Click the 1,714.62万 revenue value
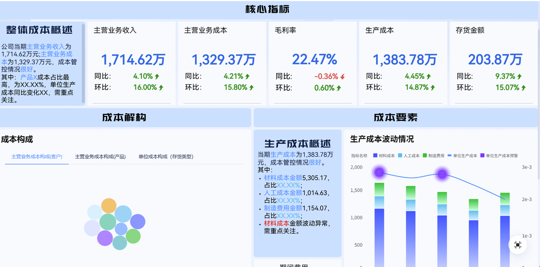540x267 pixels. pos(133,60)
